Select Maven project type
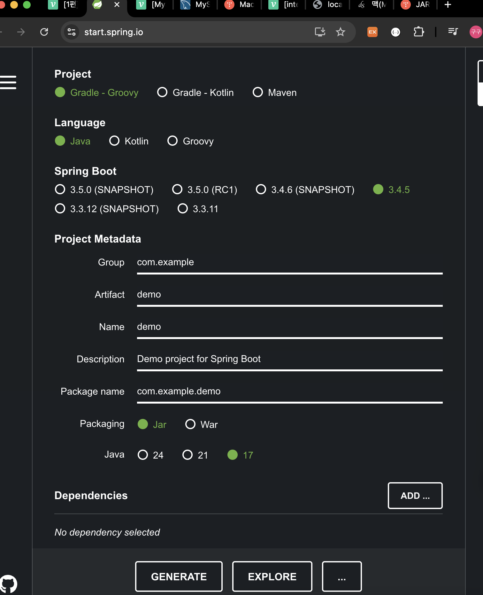Viewport: 483px width, 595px height. tap(275, 93)
